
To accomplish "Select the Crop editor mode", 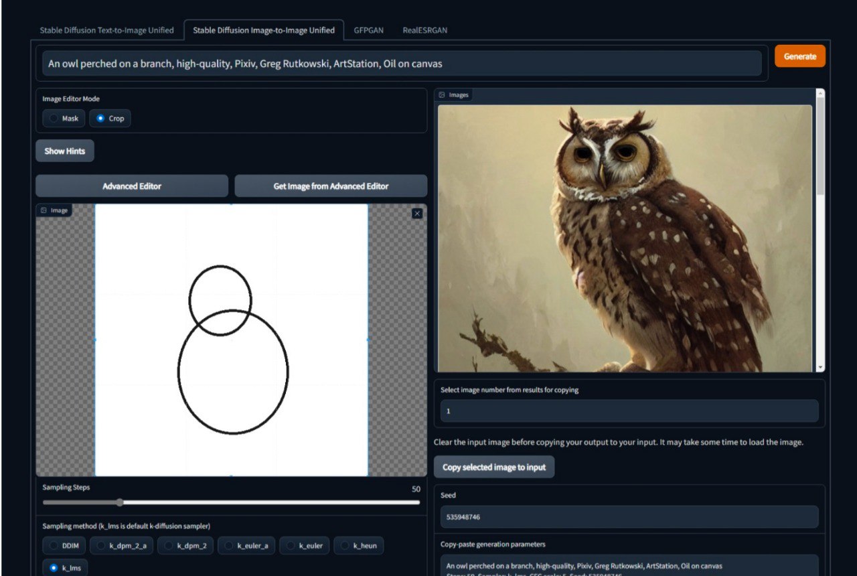I will [x=110, y=119].
